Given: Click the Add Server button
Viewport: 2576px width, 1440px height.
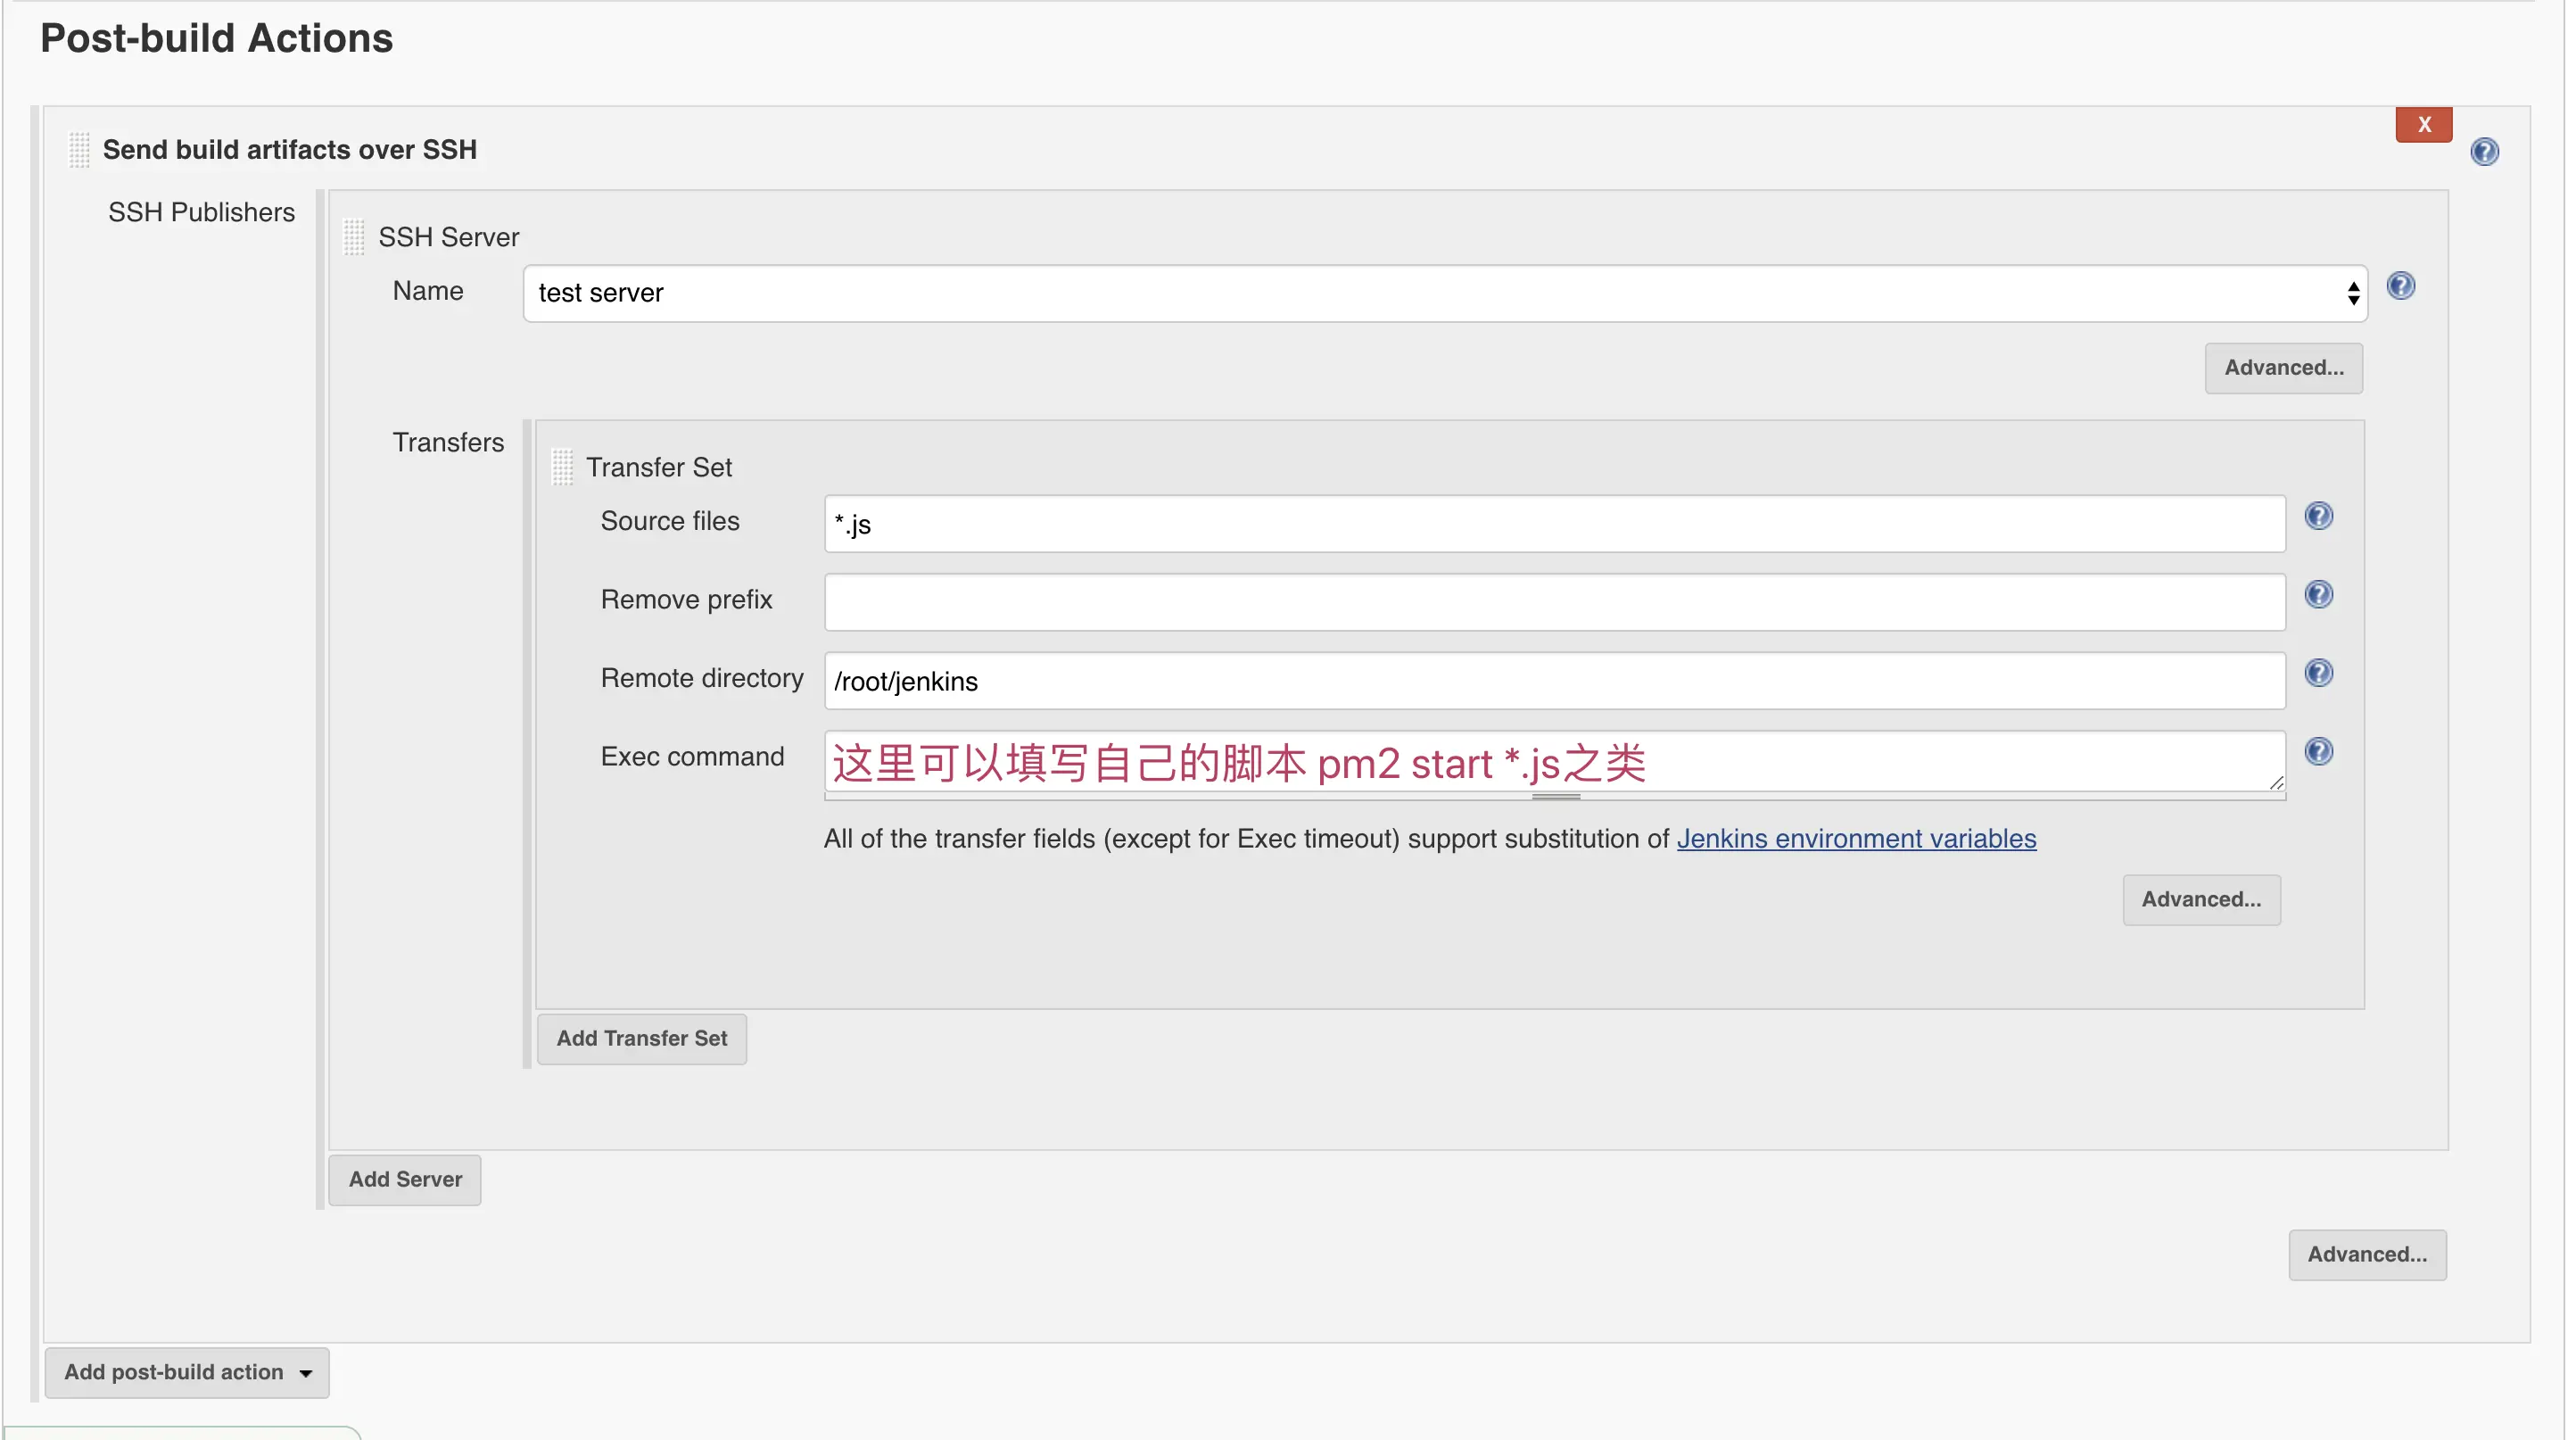Looking at the screenshot, I should (404, 1179).
